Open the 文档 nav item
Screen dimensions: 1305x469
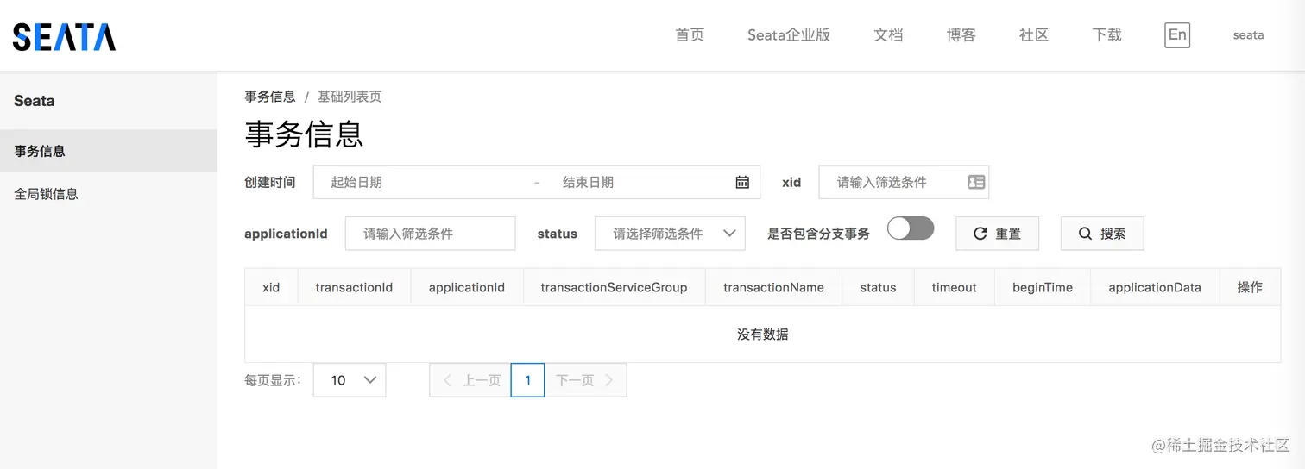click(x=888, y=35)
